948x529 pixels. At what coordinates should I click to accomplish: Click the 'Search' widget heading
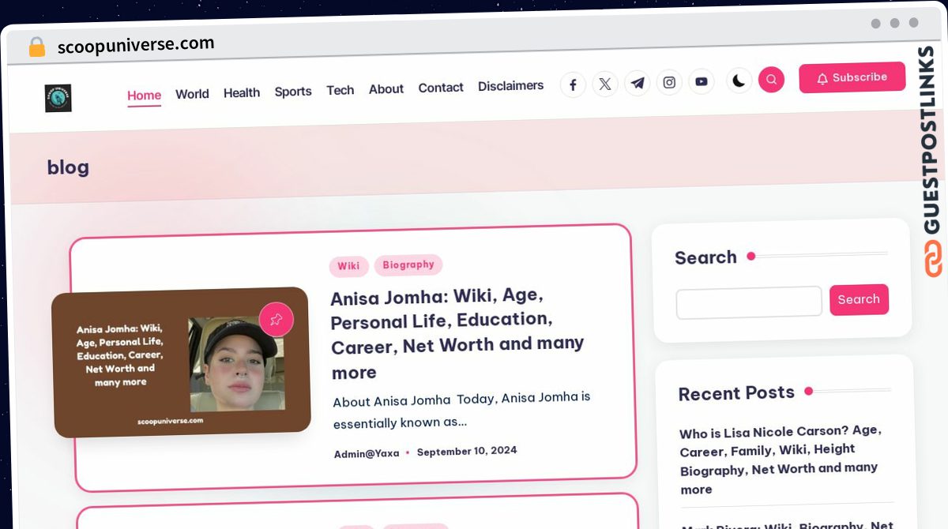coord(705,257)
